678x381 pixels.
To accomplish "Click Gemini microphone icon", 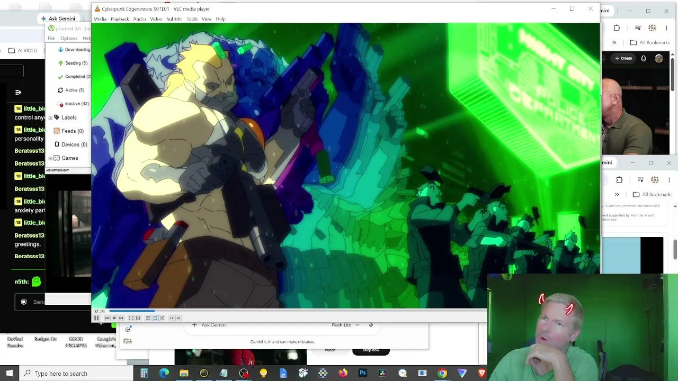I will [371, 325].
